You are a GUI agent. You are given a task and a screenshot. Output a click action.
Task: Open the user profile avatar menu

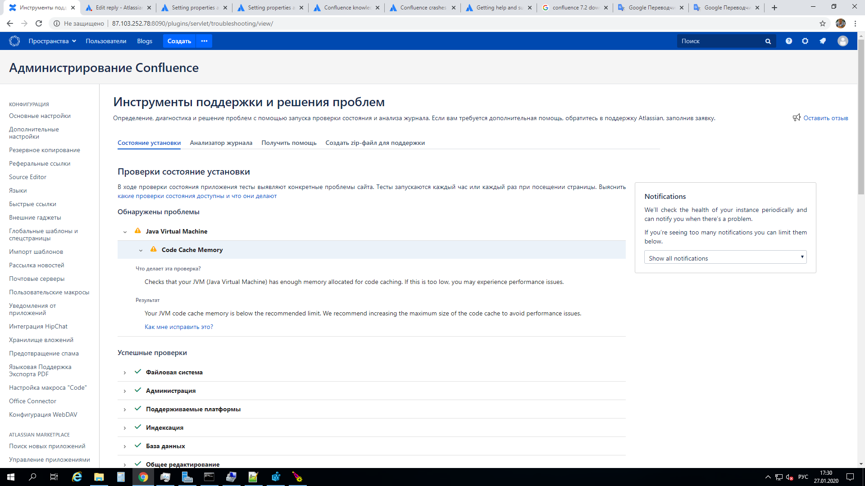842,41
